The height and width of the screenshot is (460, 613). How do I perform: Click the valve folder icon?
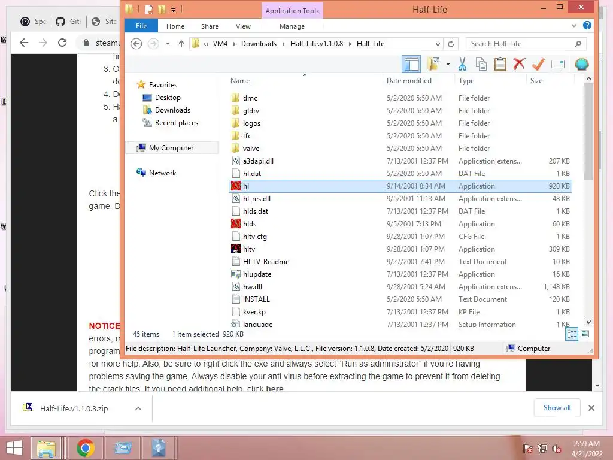pos(235,149)
